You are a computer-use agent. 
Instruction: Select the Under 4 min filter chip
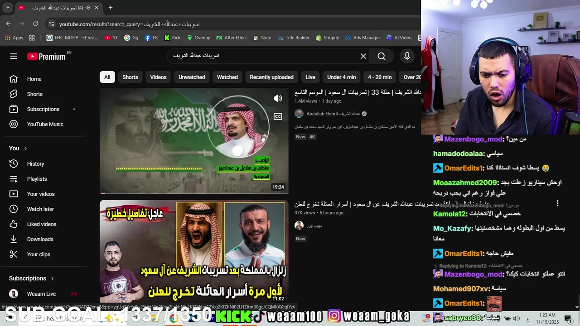342,77
